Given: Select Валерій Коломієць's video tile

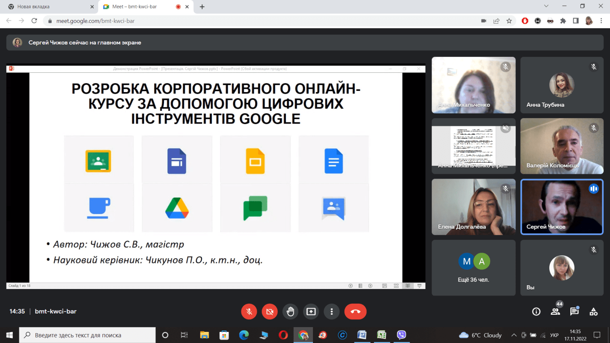Looking at the screenshot, I should click(x=562, y=146).
